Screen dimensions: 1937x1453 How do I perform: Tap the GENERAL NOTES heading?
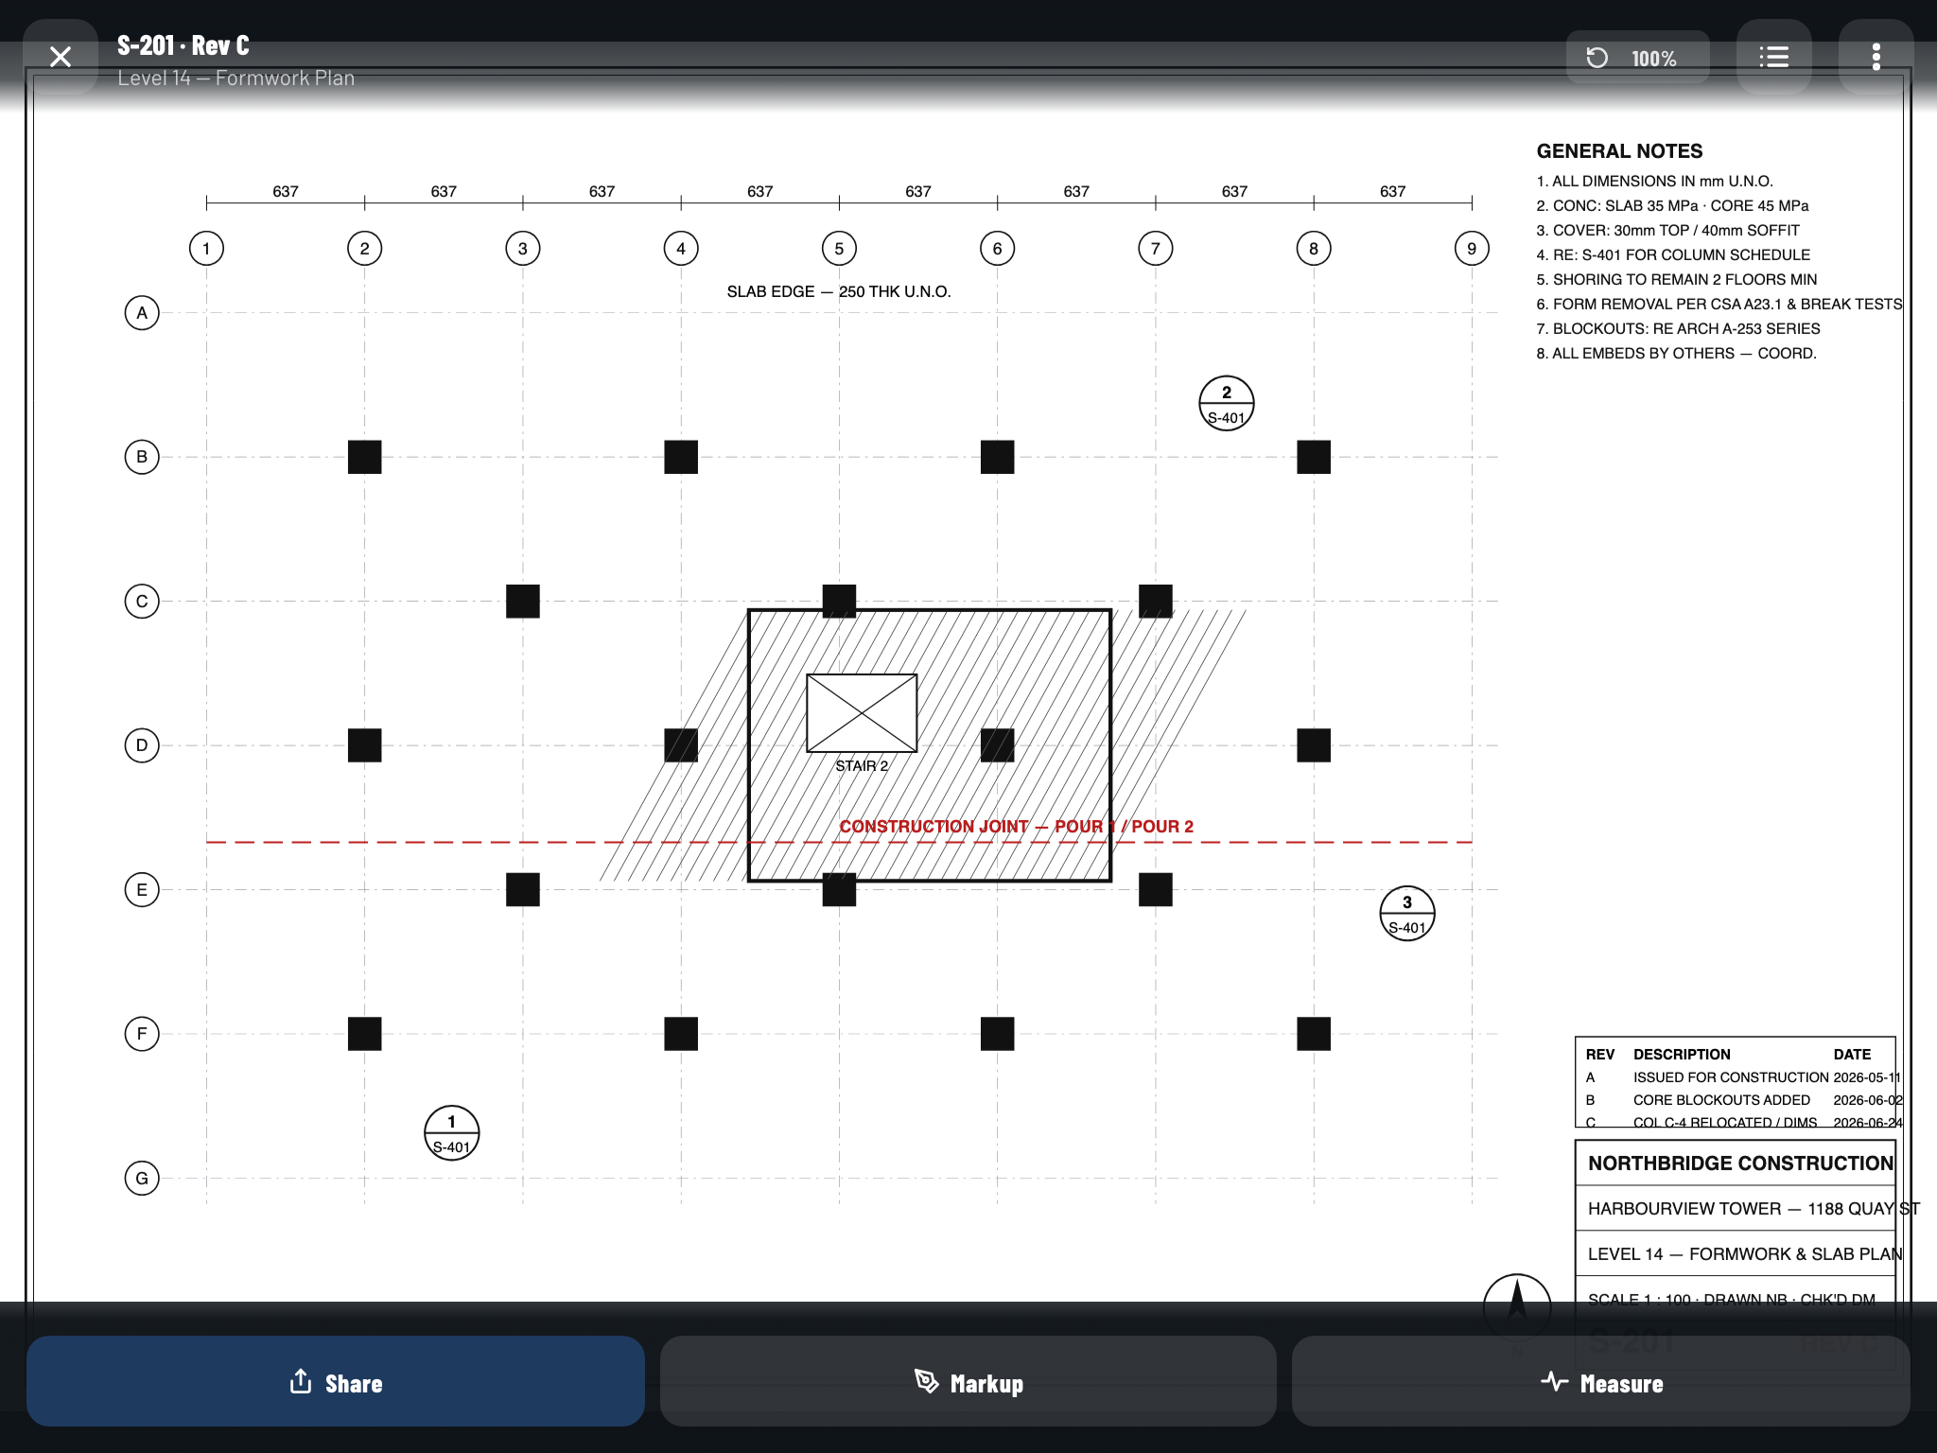[x=1619, y=151]
